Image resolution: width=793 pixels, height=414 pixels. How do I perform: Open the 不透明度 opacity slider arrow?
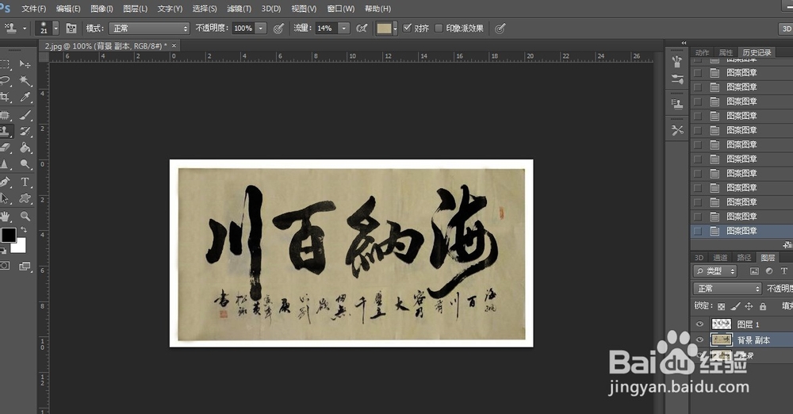tap(261, 29)
